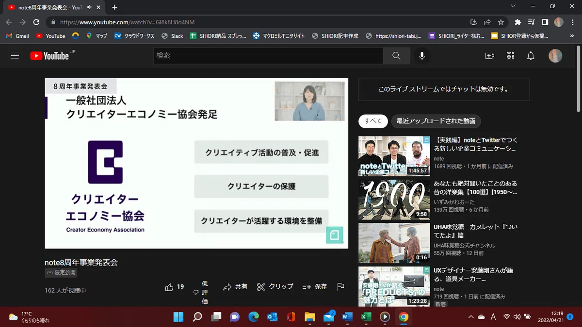Open the notifications bell
This screenshot has width=582, height=327.
[531, 56]
